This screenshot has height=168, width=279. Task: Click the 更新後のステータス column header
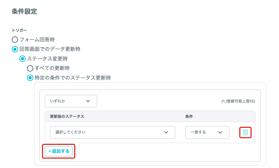pyautogui.click(x=67, y=117)
